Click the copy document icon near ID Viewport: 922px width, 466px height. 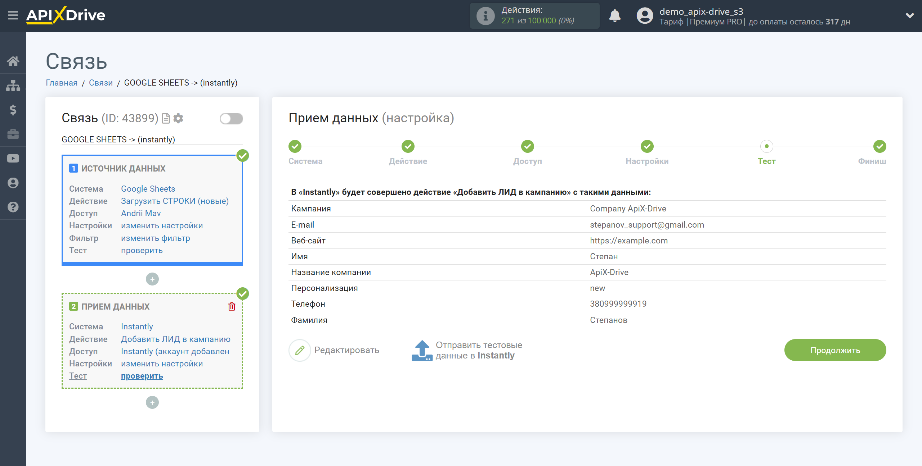coord(166,118)
